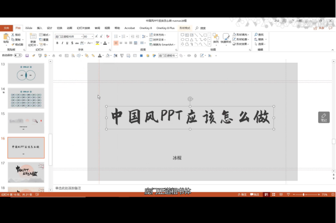Screen dimensions: 336x223
Task: Open the File tab
Action: pyautogui.click(x=6, y=28)
